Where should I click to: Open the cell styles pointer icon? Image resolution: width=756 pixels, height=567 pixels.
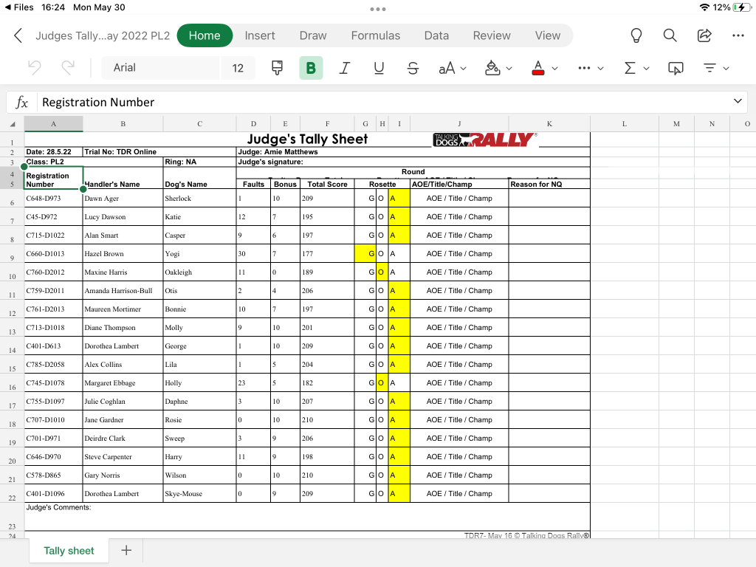tap(676, 68)
